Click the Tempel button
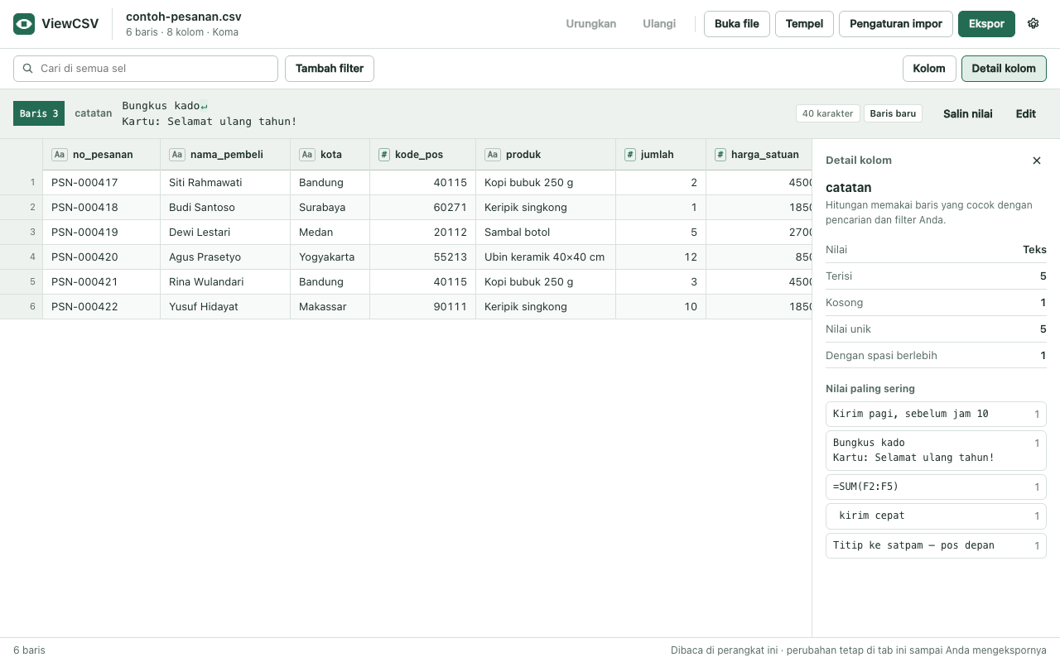The height and width of the screenshot is (662, 1060). (x=804, y=24)
